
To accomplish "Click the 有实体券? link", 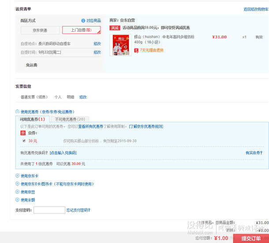I will [x=254, y=153].
